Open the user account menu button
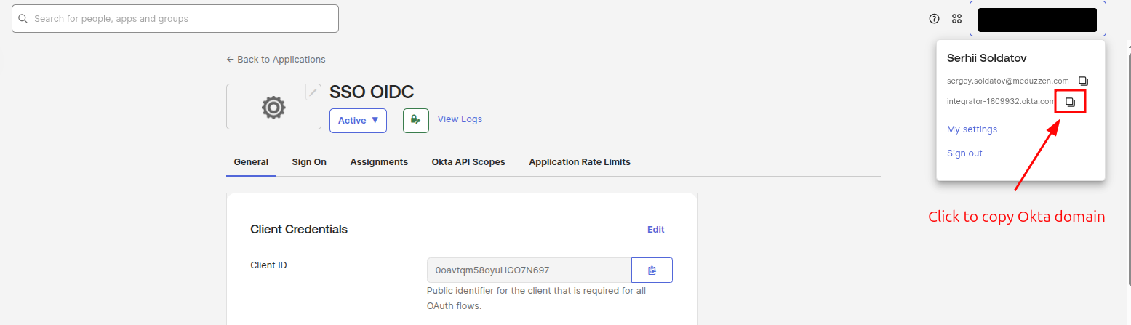The height and width of the screenshot is (325, 1131). coord(1038,20)
